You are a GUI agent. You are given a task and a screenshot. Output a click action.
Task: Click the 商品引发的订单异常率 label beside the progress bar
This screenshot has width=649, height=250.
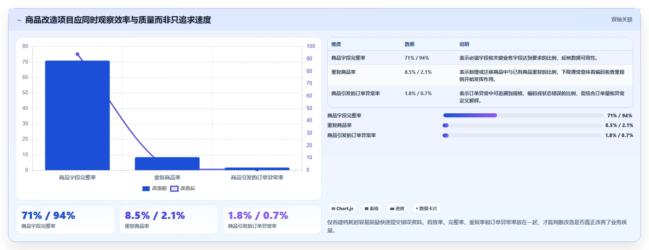[x=352, y=135]
